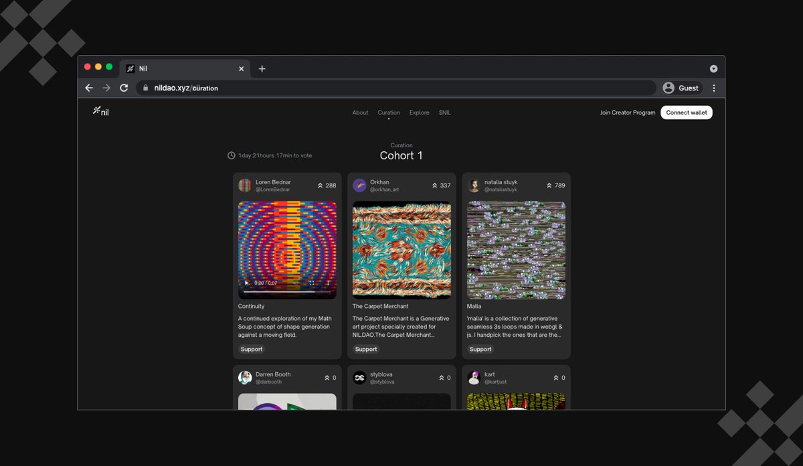Click the nildao.xyz address bar

pos(396,88)
